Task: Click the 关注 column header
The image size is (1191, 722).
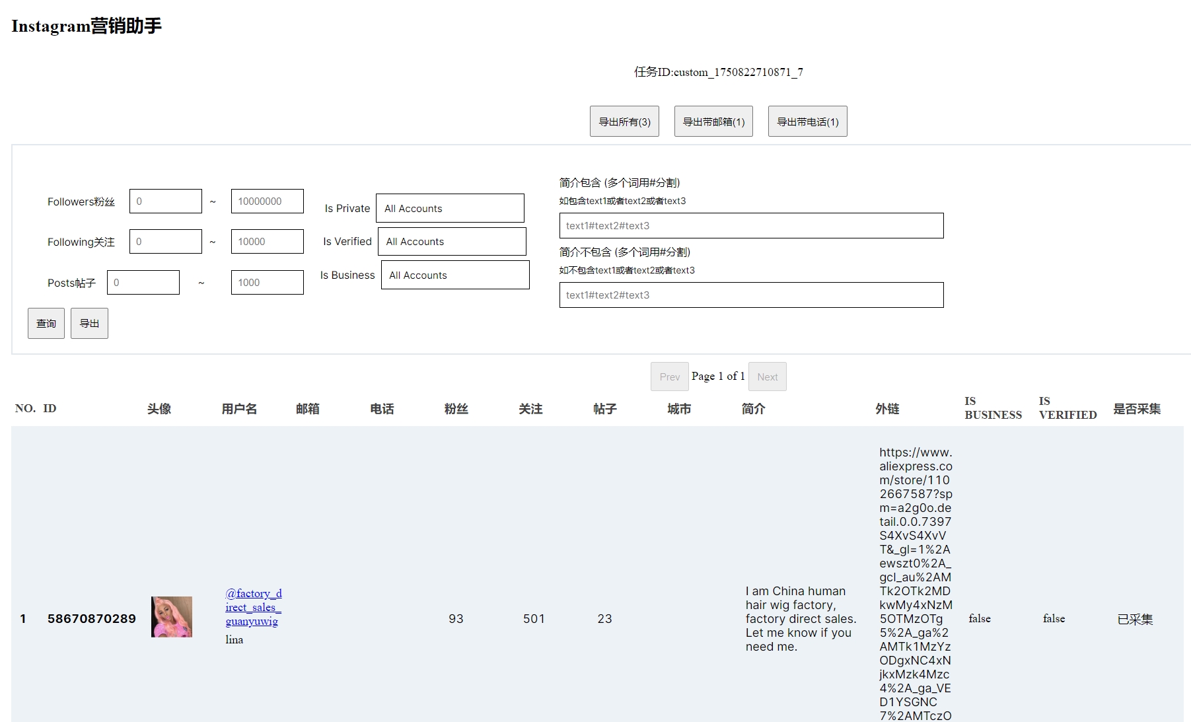Action: point(530,409)
